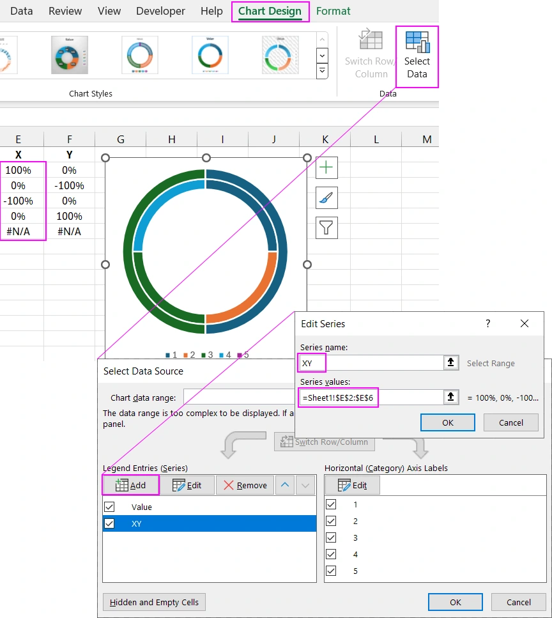Click the move series up arrow
The width and height of the screenshot is (552, 618).
(284, 485)
